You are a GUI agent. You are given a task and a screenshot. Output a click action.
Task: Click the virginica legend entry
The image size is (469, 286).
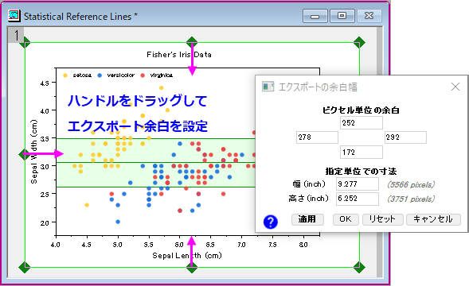click(x=157, y=75)
